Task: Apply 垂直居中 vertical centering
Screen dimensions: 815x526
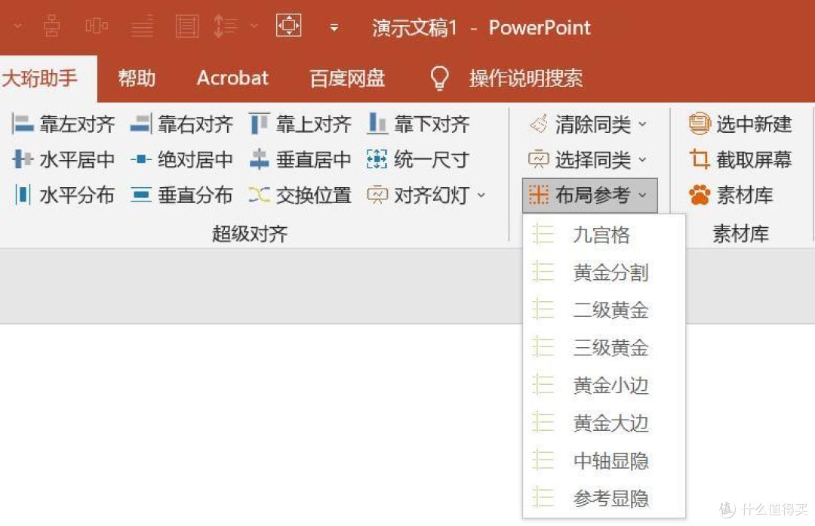Action: [300, 159]
